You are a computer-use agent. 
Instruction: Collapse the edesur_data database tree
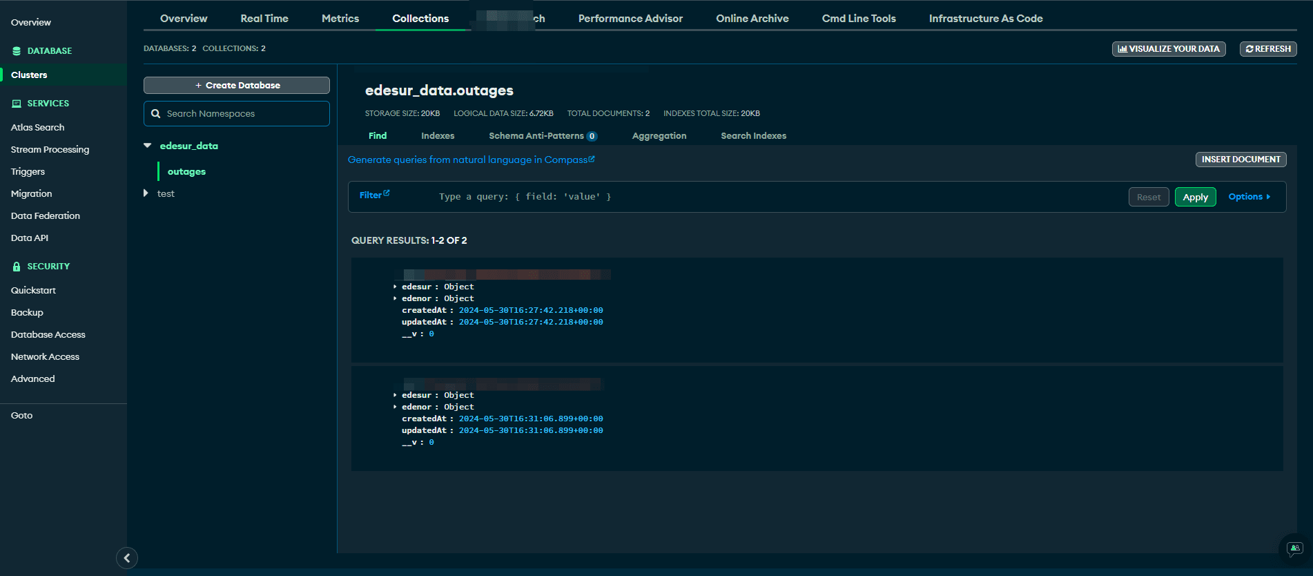147,146
